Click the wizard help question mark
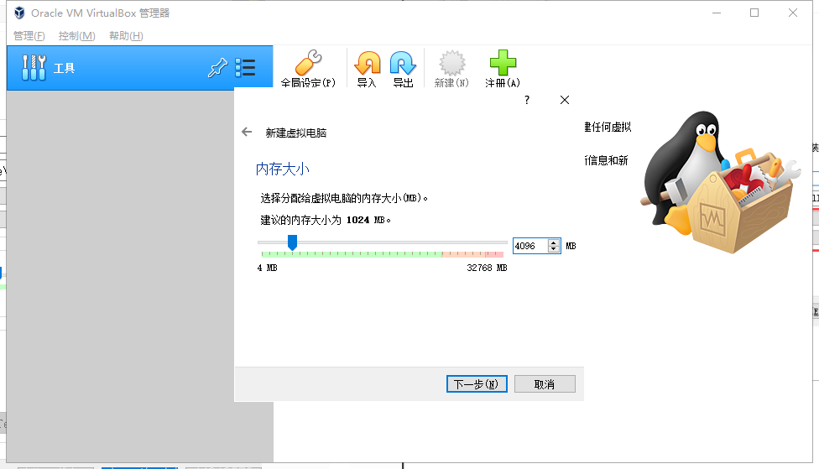 point(526,100)
